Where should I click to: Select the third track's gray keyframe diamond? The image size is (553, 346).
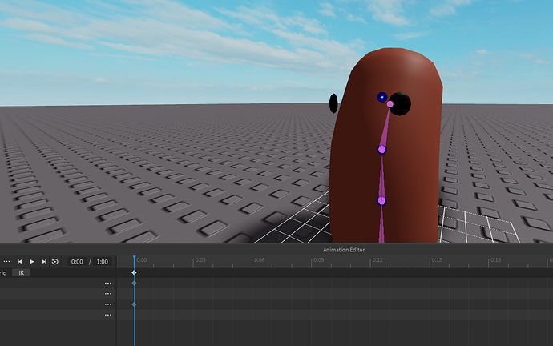[134, 304]
